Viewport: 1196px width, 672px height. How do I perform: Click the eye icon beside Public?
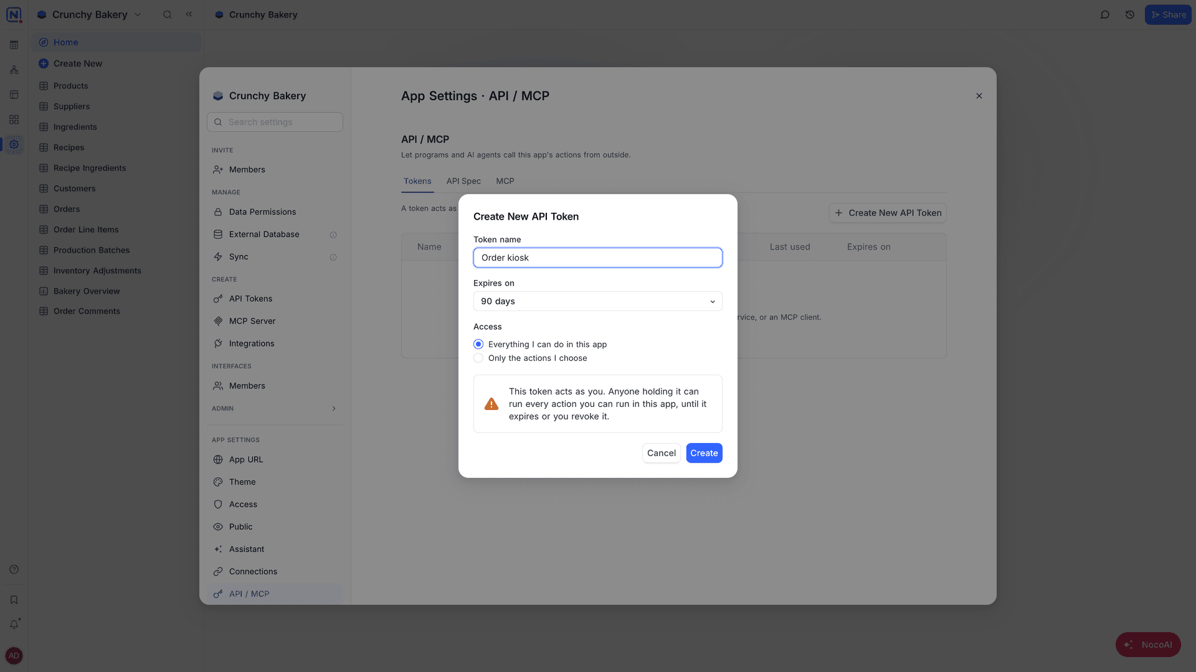(218, 527)
